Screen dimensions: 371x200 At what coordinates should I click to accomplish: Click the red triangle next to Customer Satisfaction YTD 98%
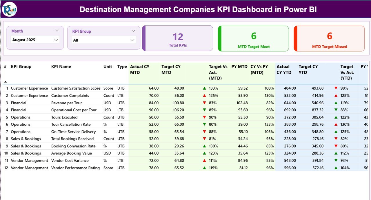336,88
